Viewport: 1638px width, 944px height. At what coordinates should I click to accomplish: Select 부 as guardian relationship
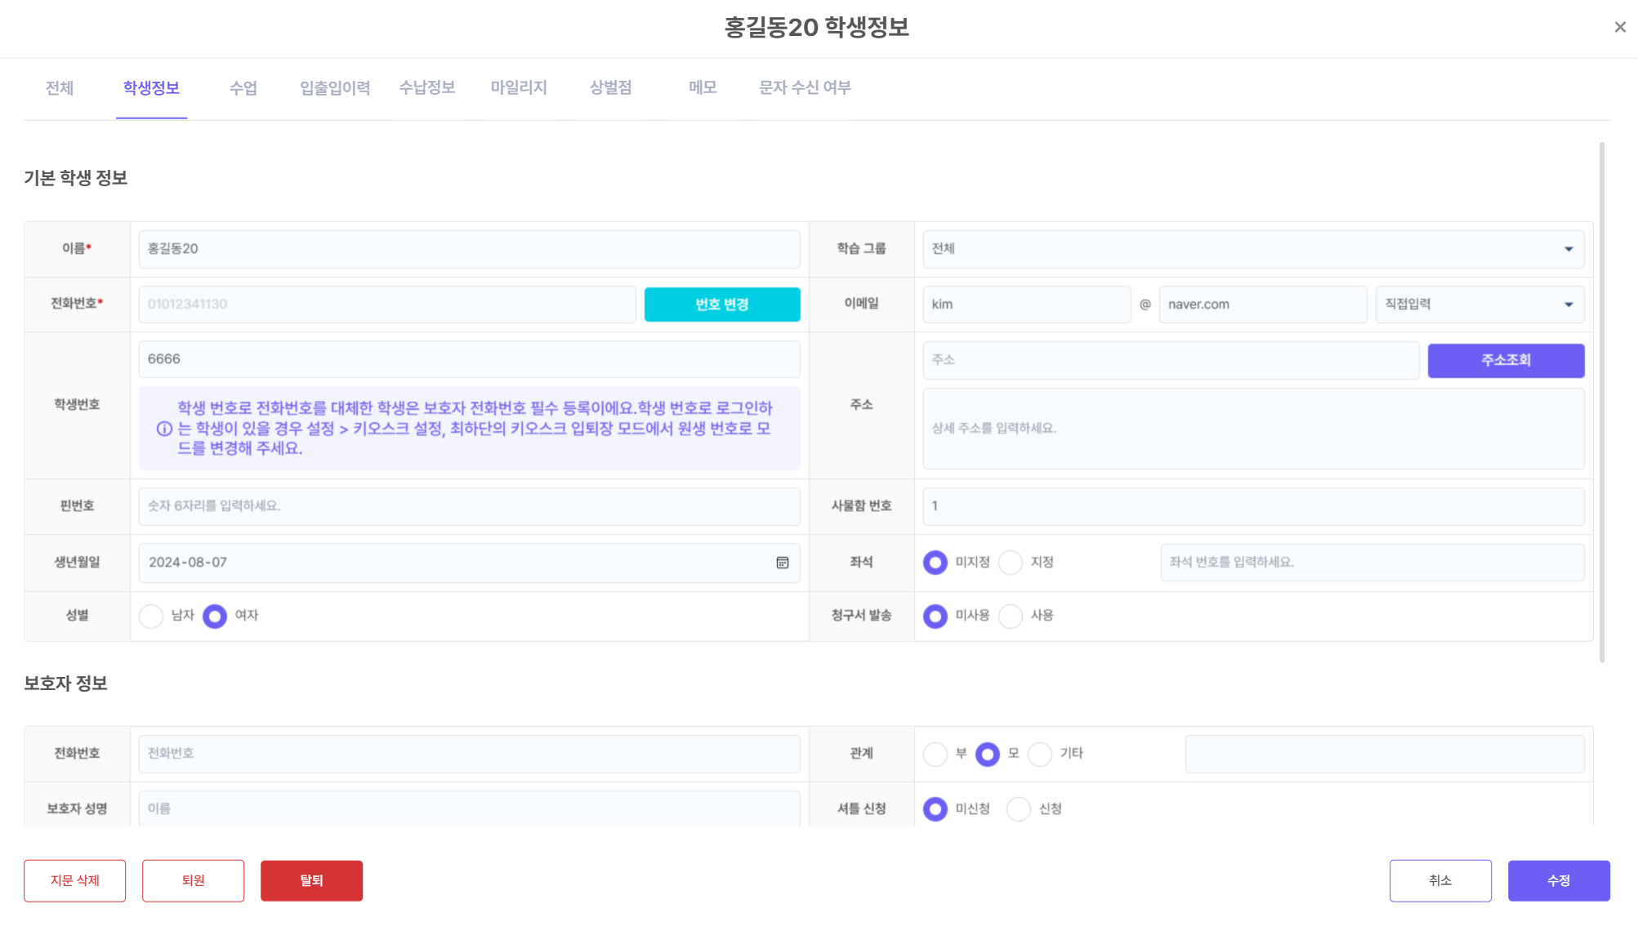pyautogui.click(x=935, y=754)
